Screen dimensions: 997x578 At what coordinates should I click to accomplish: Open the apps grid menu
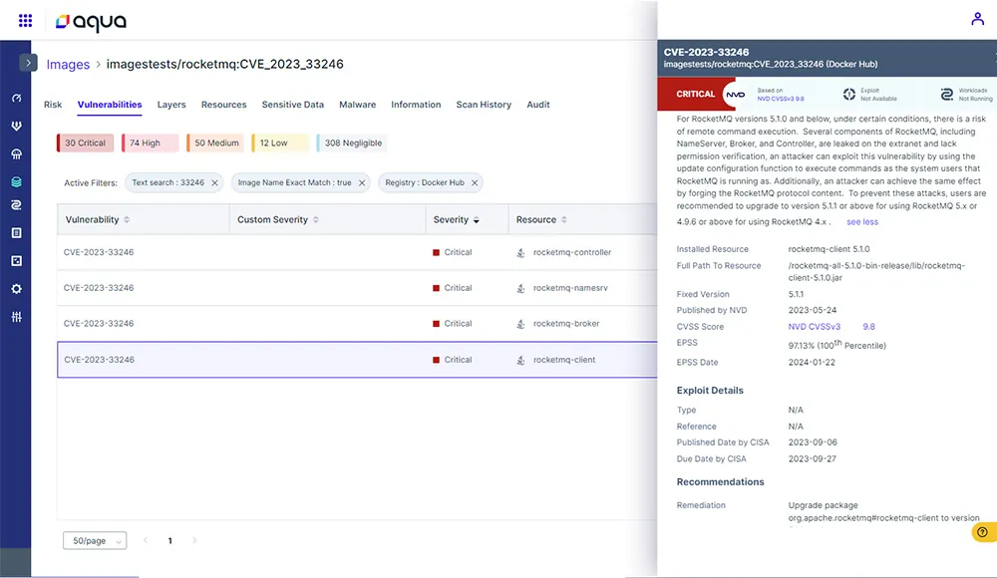(x=26, y=21)
